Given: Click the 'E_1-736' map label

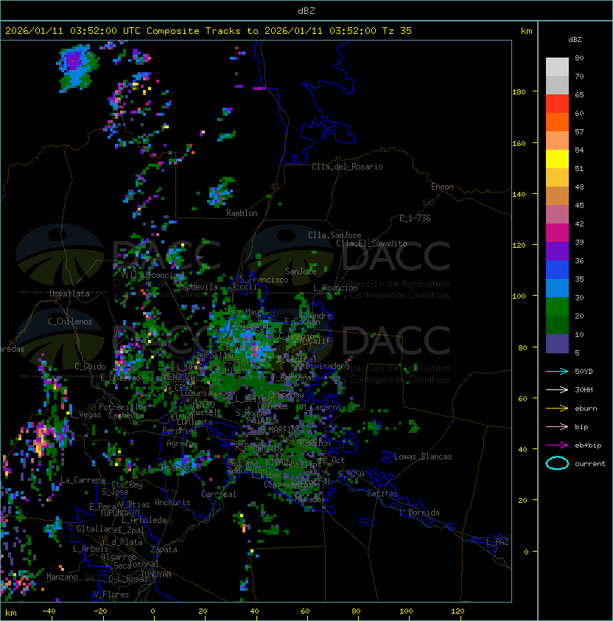Looking at the screenshot, I should pyautogui.click(x=415, y=218).
